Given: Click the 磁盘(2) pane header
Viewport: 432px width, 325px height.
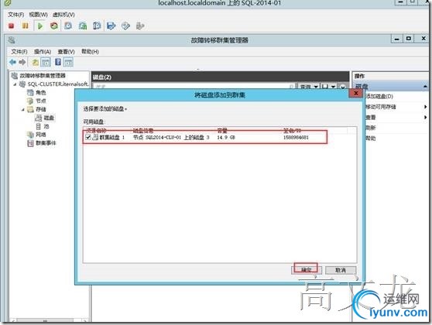Looking at the screenshot, I should [220, 77].
